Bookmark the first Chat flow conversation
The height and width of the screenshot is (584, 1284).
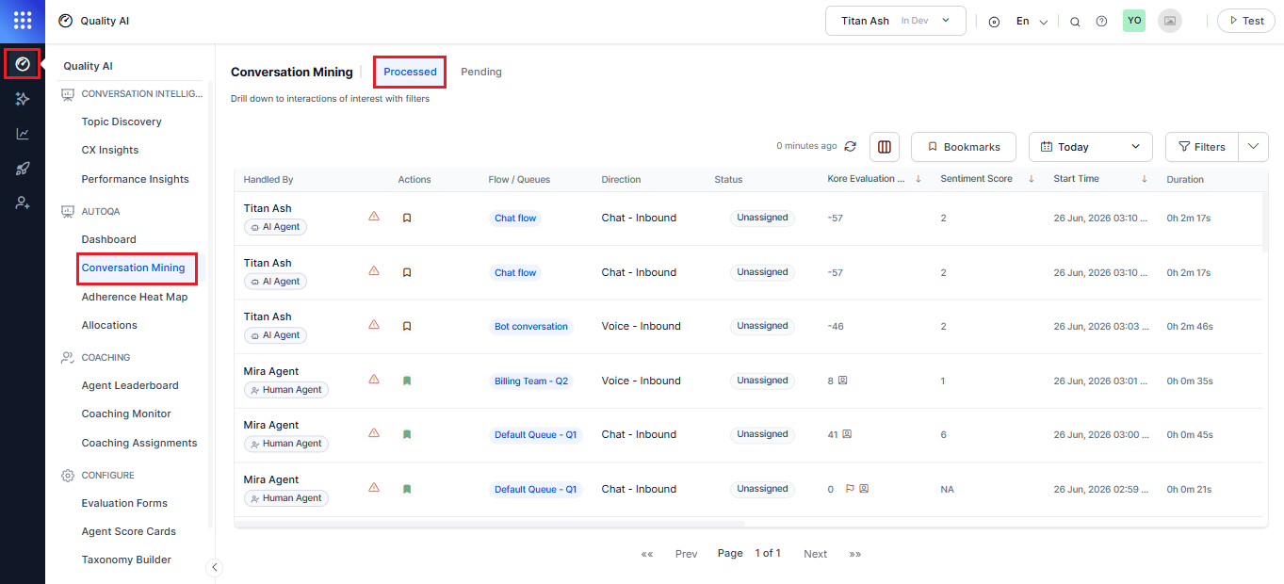pyautogui.click(x=407, y=218)
